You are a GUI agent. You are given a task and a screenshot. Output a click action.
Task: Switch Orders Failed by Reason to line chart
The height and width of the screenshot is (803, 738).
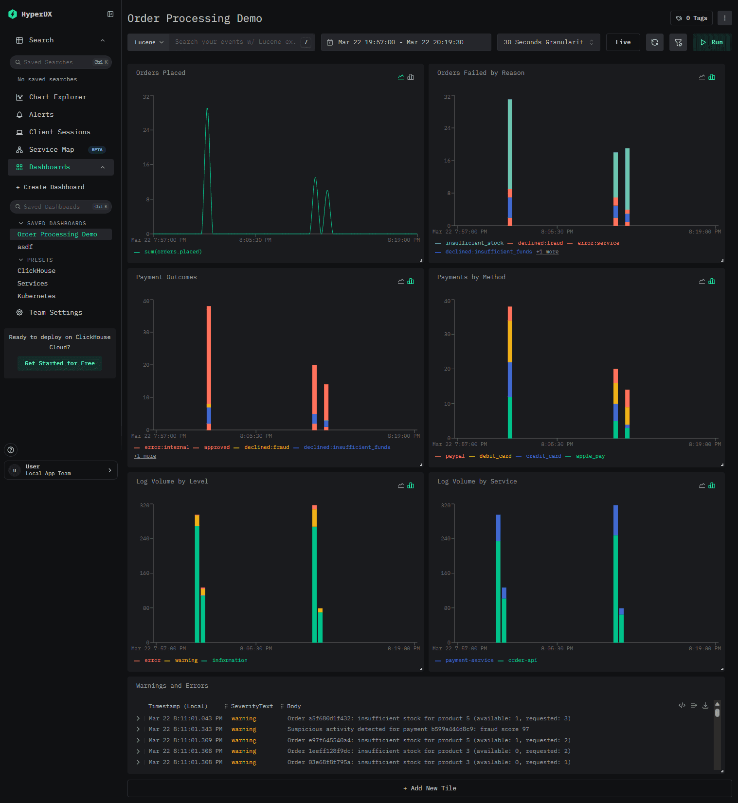702,77
